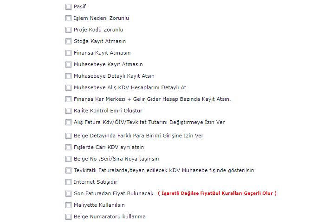317x223 pixels.
Task: Tick Belge No, Seri/Sıra Noya taşınsın
Action: click(x=69, y=159)
